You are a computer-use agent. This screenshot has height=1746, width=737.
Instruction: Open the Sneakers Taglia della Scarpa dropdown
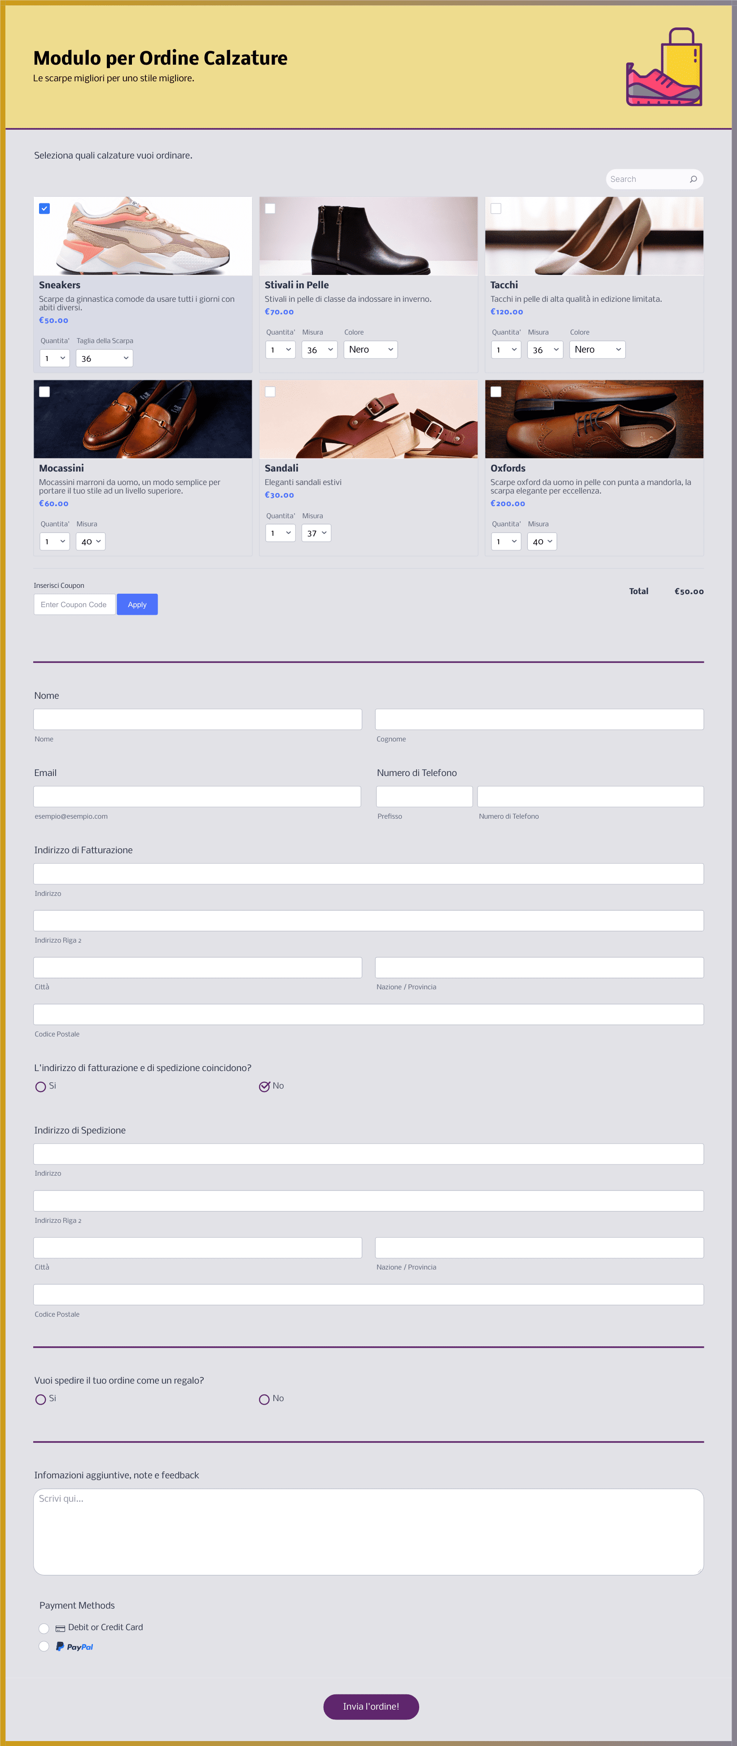click(x=104, y=358)
